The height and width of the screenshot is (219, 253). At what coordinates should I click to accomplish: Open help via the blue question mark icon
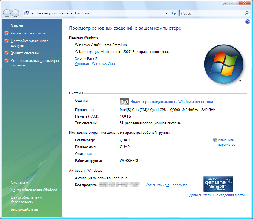click(247, 22)
